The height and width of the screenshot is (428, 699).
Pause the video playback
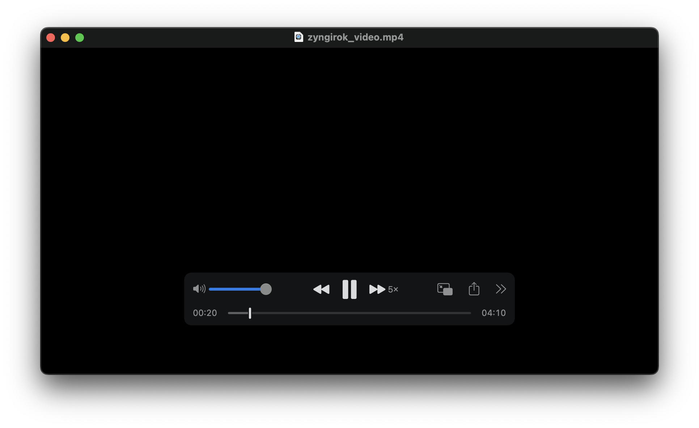349,289
